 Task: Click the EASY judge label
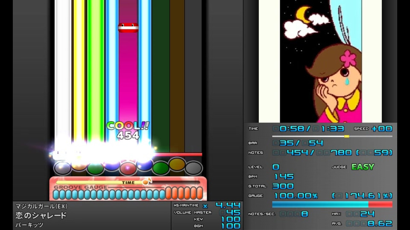pyautogui.click(x=363, y=167)
